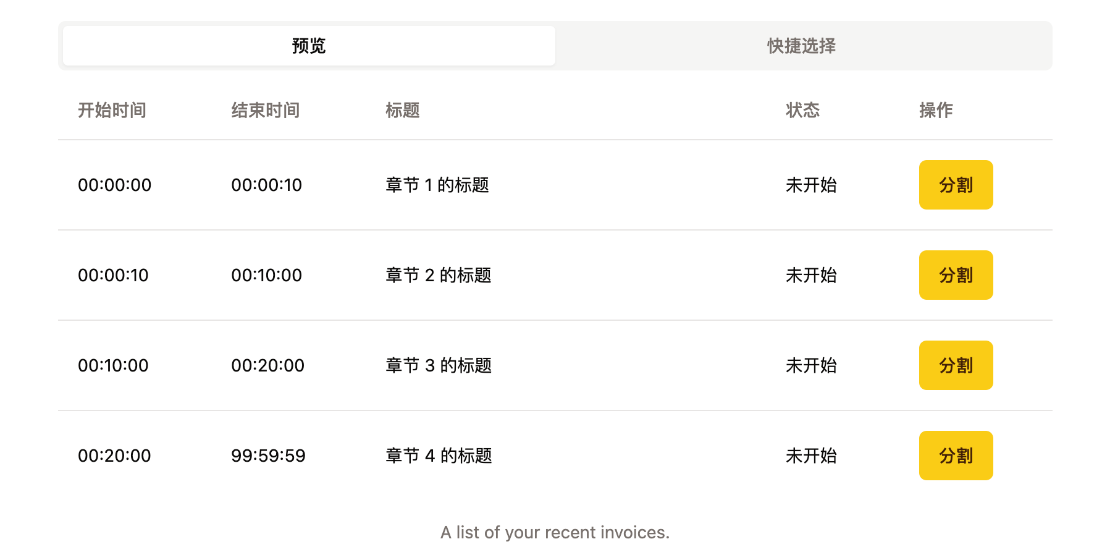1102x560 pixels.
Task: Click on 章节 4 的标题
Action: (x=439, y=456)
